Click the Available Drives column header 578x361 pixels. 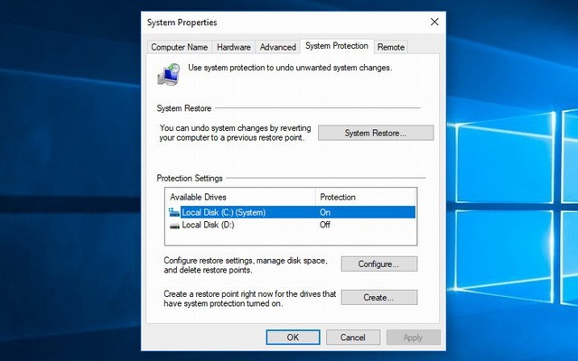point(241,197)
